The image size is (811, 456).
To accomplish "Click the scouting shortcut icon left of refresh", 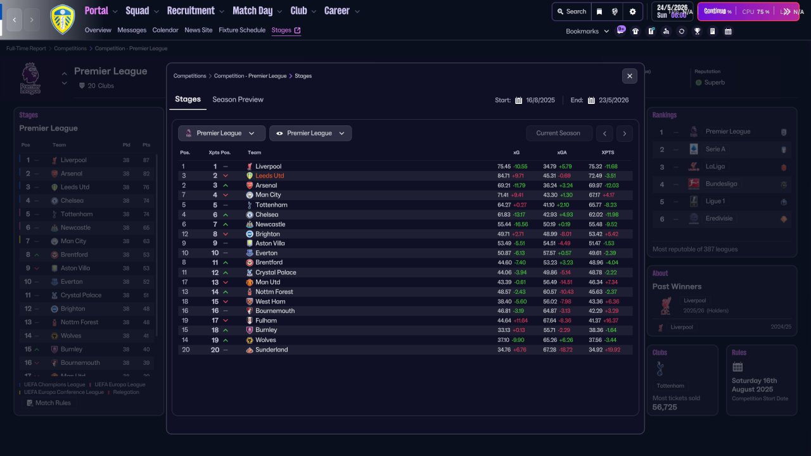I will coord(666,31).
